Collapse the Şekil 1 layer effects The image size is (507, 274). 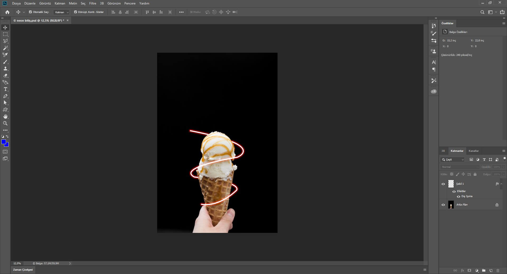tap(501, 184)
